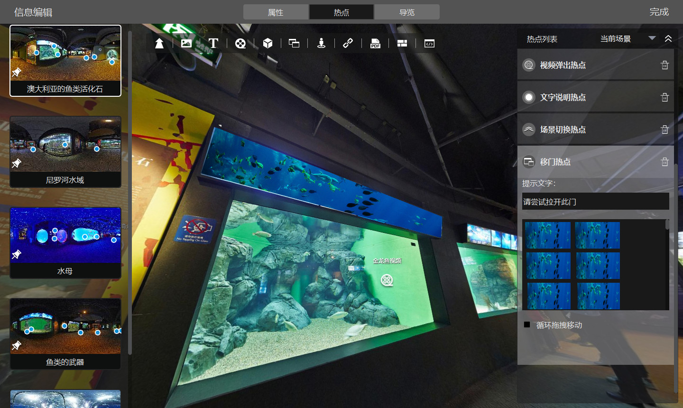Select the scene-switch arrow hotspot tool
683x408 pixels.
(x=159, y=44)
